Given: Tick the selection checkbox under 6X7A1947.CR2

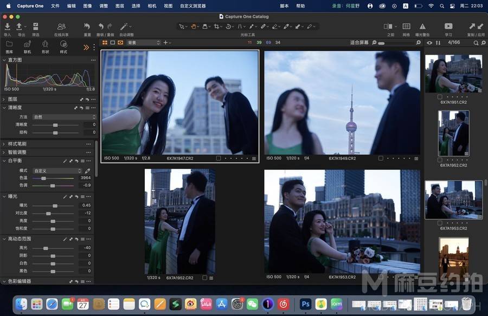Looking at the screenshot, I should click(219, 158).
